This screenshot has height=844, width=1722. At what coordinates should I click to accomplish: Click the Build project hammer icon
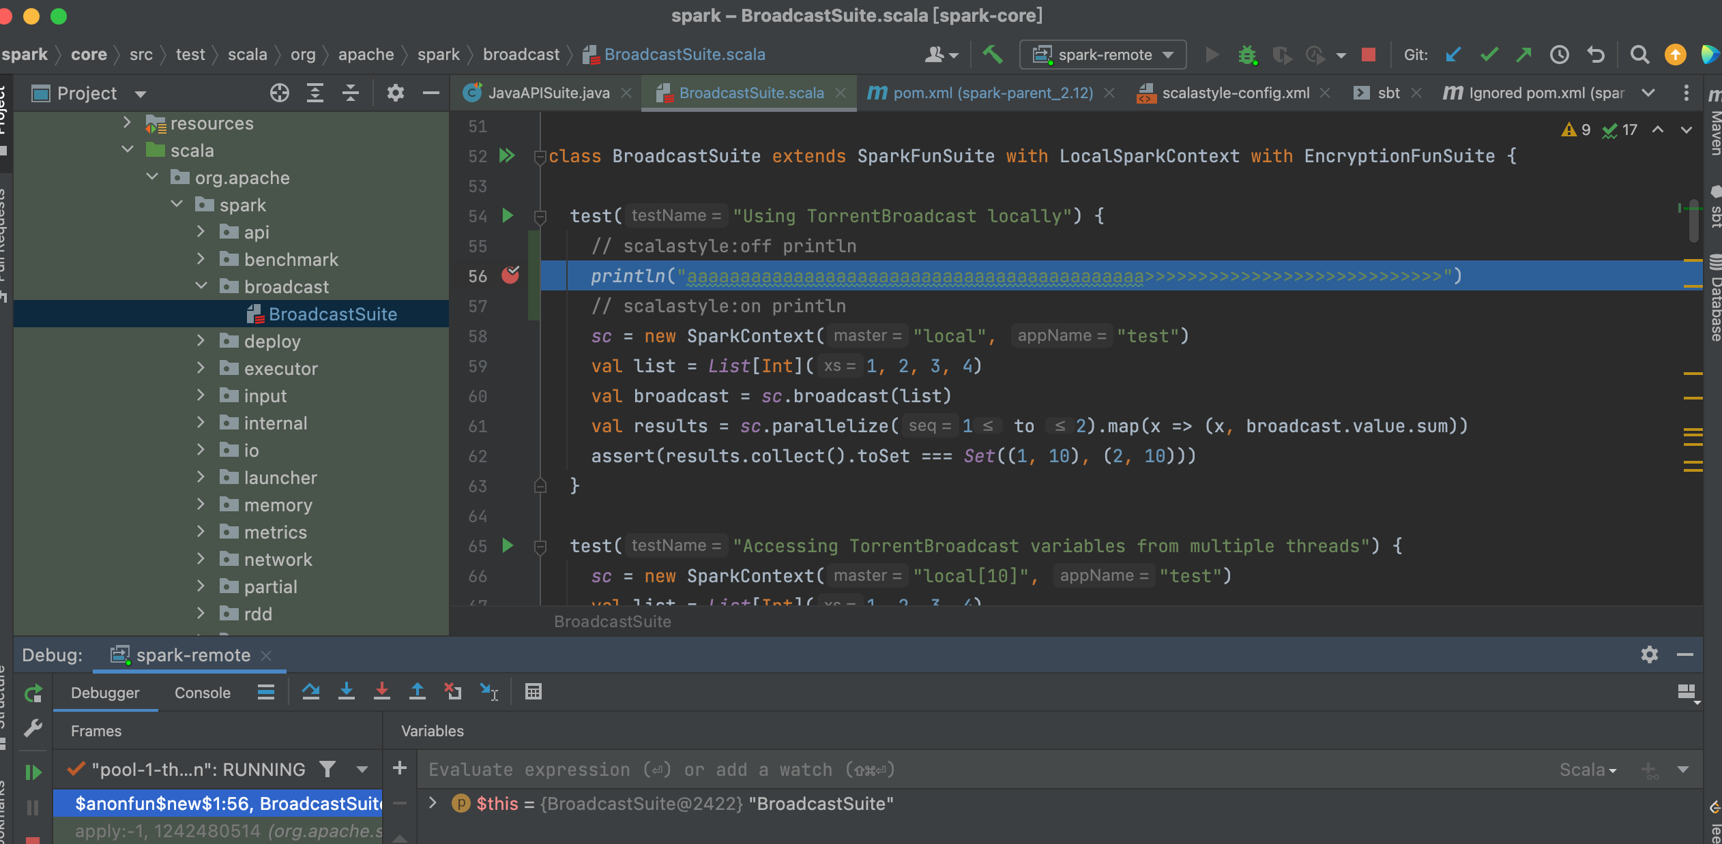tap(993, 55)
